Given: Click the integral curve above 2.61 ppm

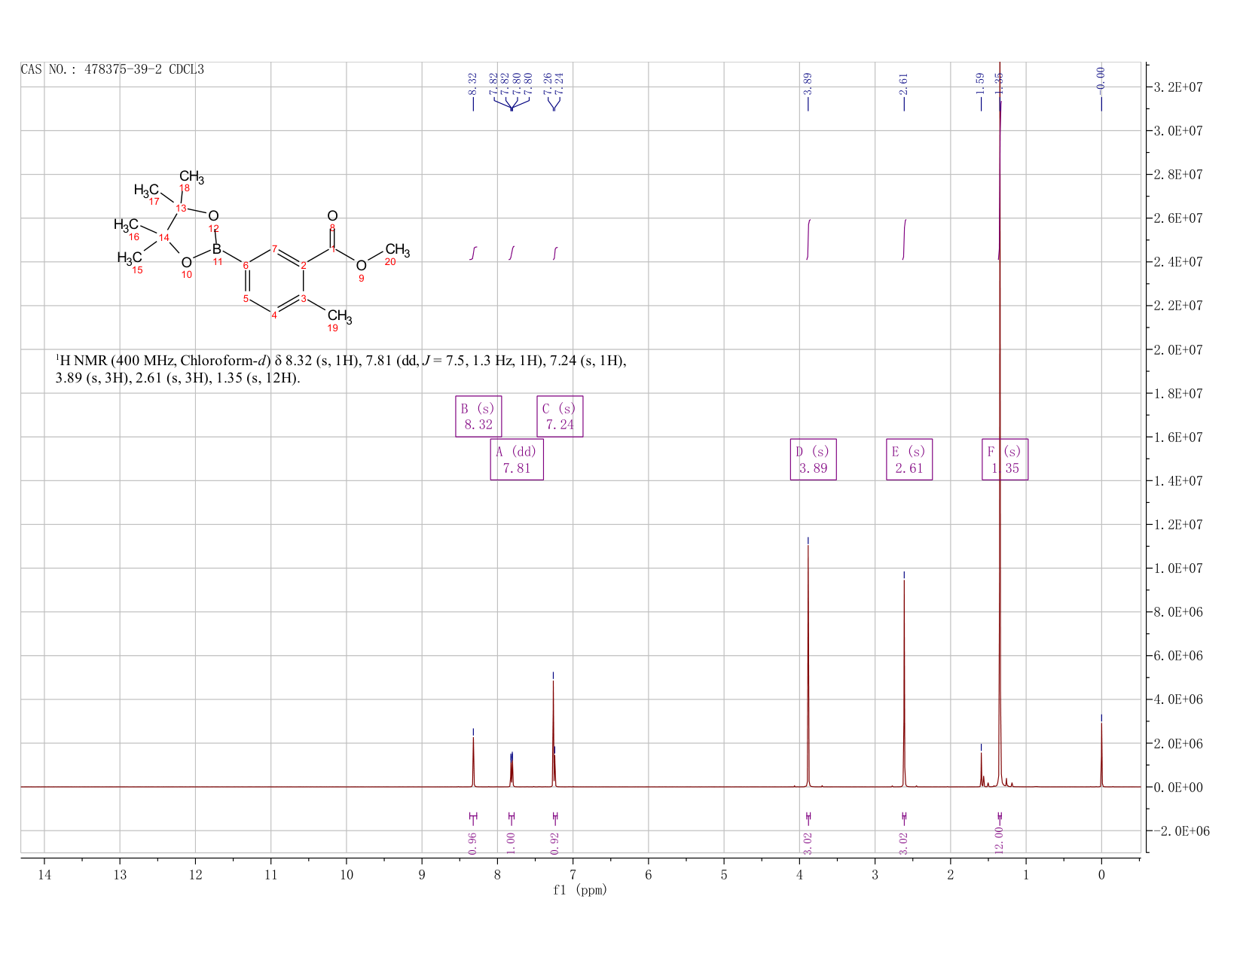Looking at the screenshot, I should click(x=904, y=239).
